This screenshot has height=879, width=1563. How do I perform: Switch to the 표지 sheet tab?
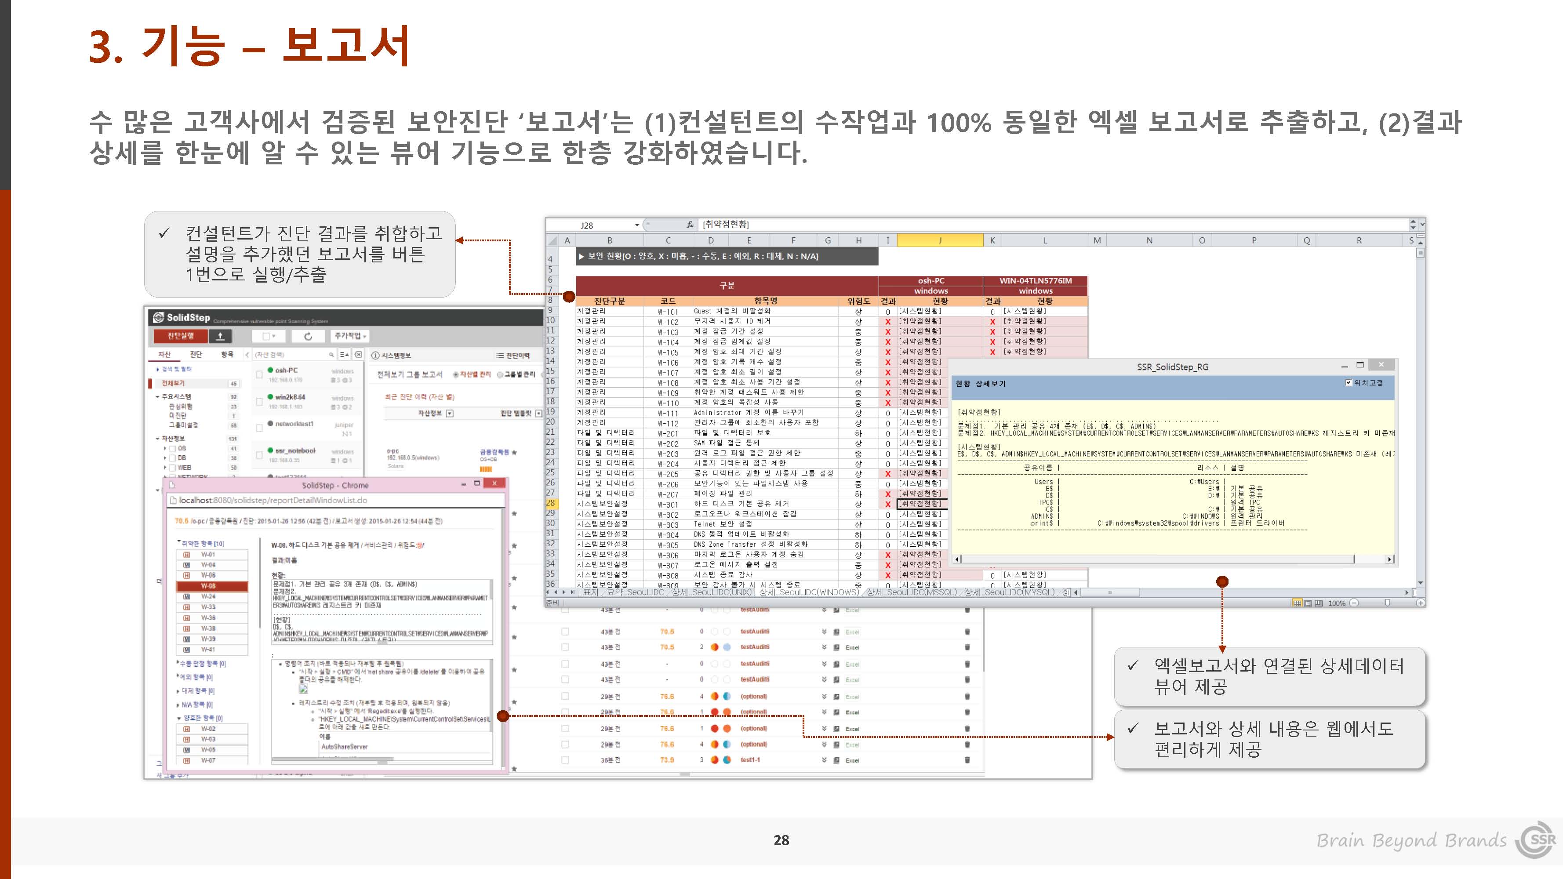pos(590,593)
